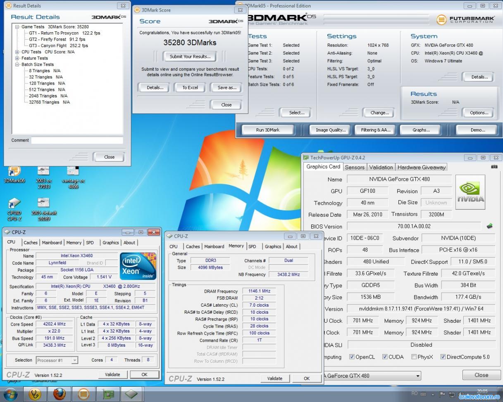
Task: Toggle the OpenCL checkbox in GPU-Z
Action: (352, 357)
